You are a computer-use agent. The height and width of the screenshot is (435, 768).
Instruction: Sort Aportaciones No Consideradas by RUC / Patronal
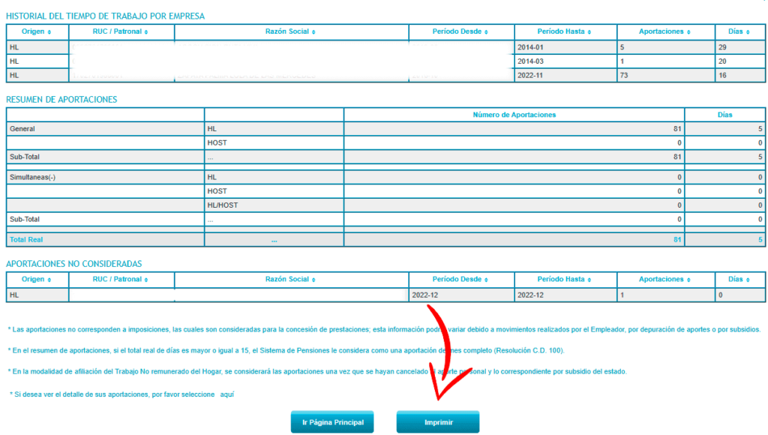(x=121, y=280)
